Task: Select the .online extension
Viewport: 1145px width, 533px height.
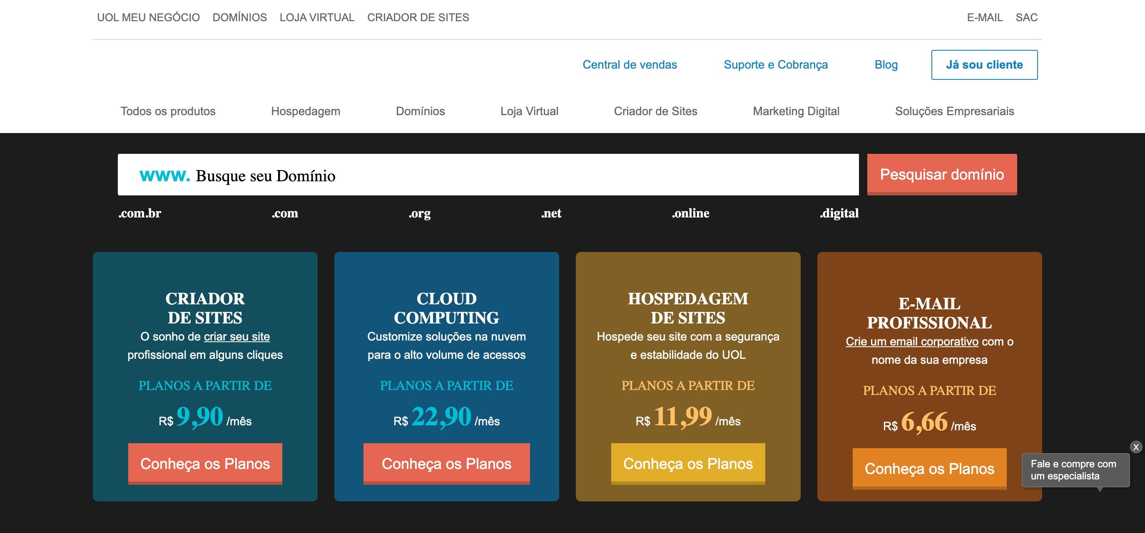Action: point(690,213)
